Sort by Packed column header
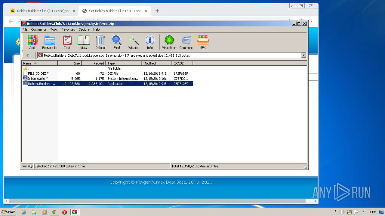Screen dimensions: 385x216 tap(94, 63)
